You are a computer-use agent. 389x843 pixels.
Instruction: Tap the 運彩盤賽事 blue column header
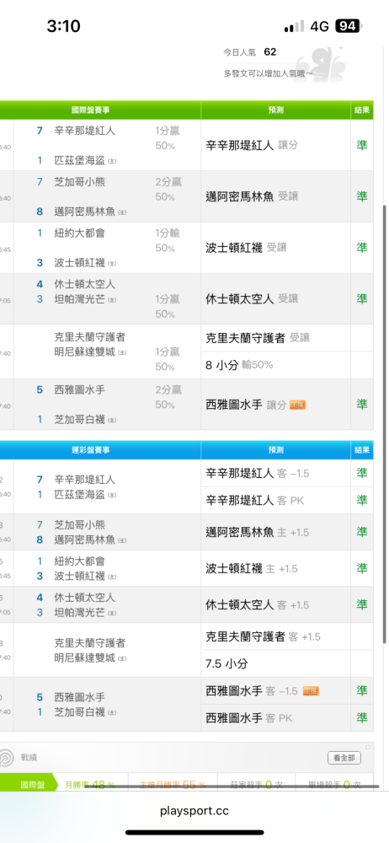pyautogui.click(x=91, y=450)
